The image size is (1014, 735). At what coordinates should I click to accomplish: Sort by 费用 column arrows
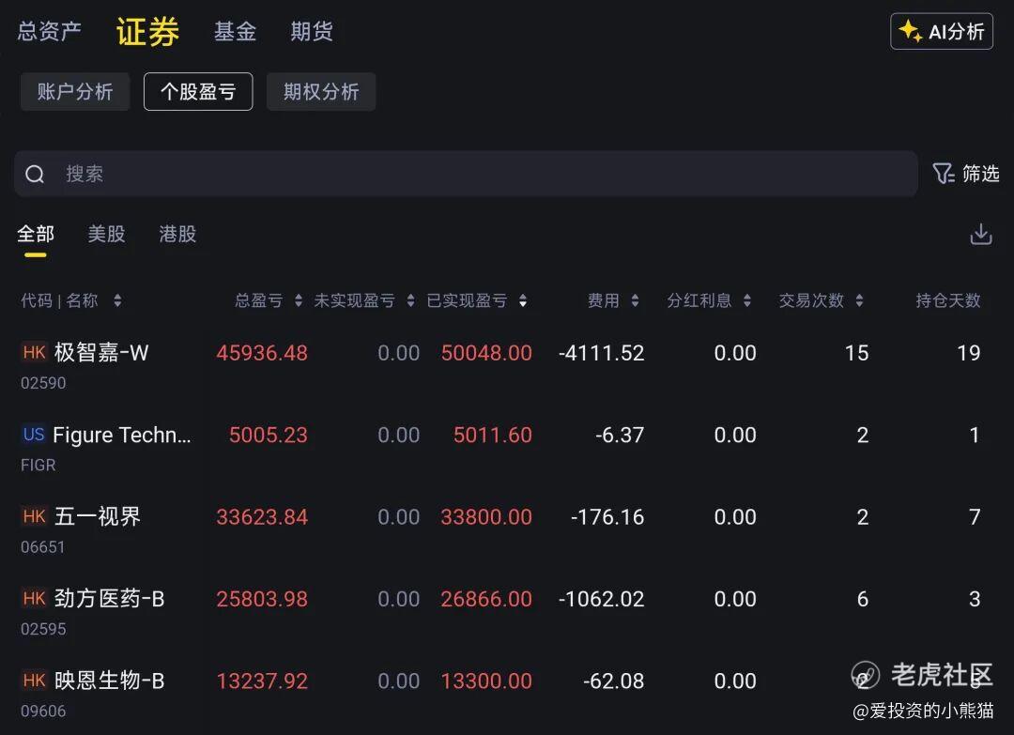pyautogui.click(x=635, y=301)
